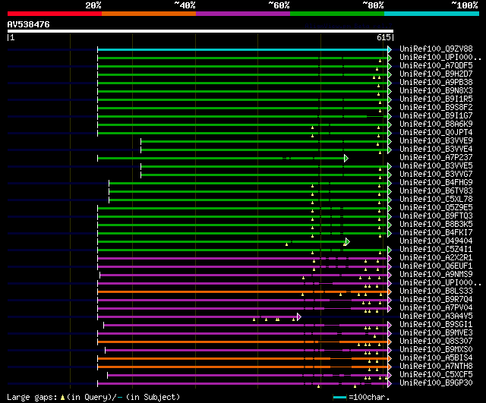
Task: Open the UniRef100_B9R7Q4 hit
Action: (436, 300)
